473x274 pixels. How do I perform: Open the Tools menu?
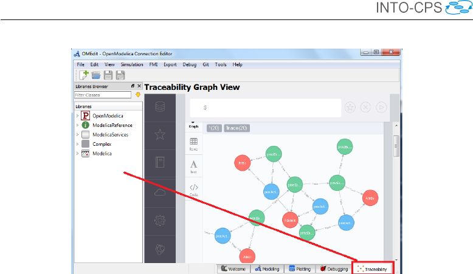coord(221,64)
